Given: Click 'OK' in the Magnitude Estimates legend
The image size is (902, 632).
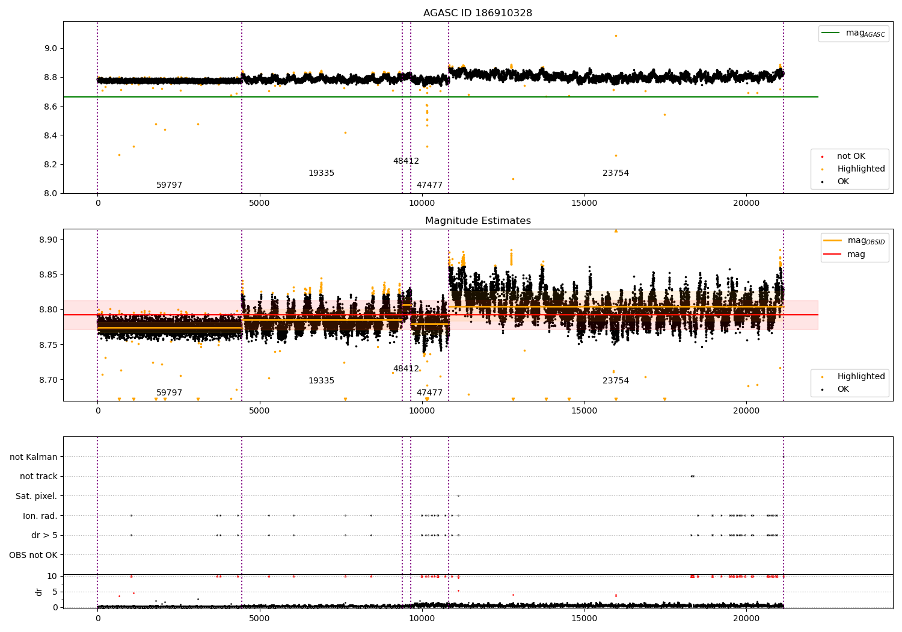Looking at the screenshot, I should (x=843, y=389).
